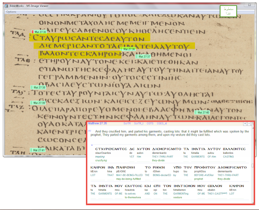Click the word 'plErOthE' in interlinear
Screen dimensions: 259x210
[121, 171]
